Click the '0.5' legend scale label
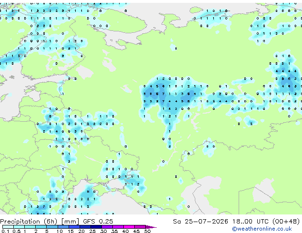 (x=16, y=231)
